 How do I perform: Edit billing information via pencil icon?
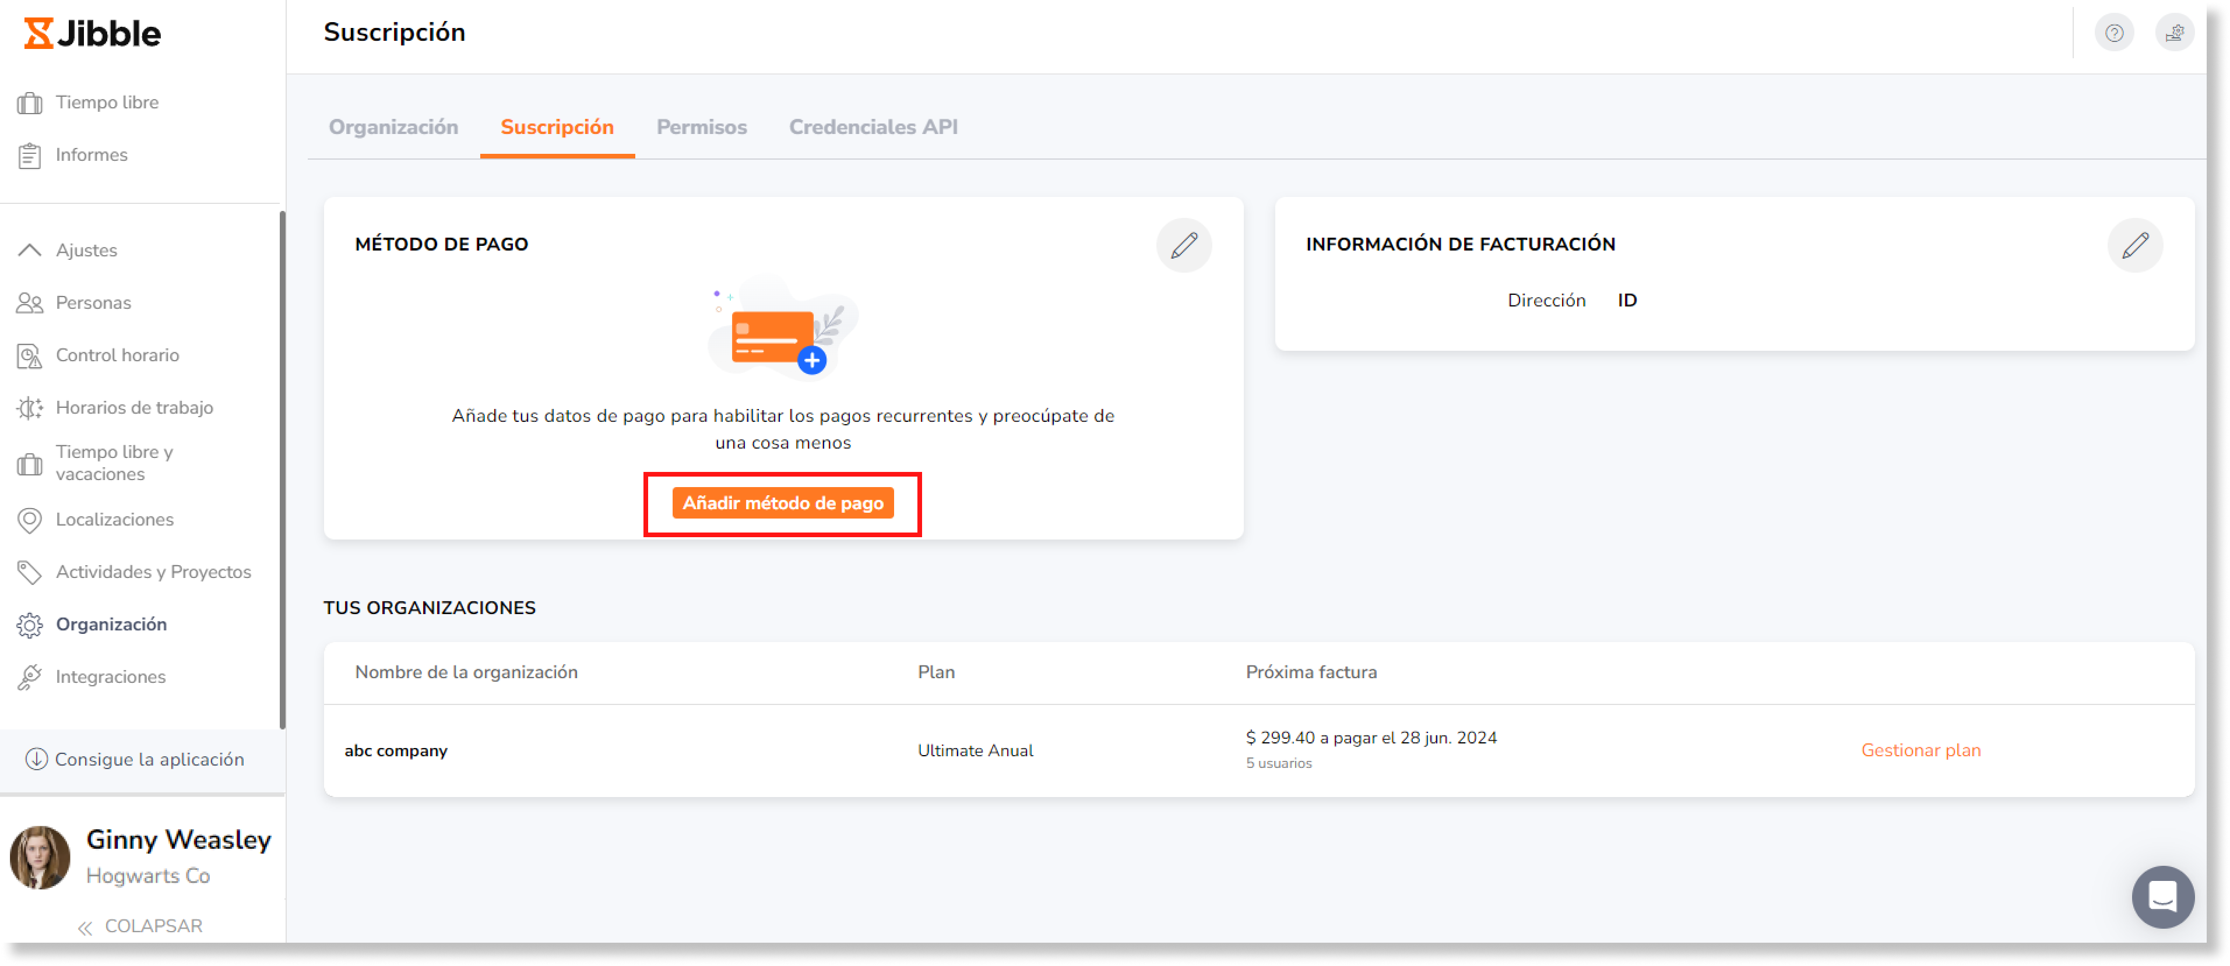(x=2136, y=245)
